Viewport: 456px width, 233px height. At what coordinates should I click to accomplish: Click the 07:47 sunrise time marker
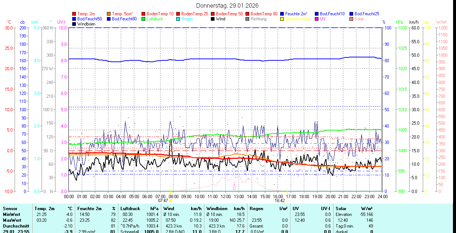163,200
